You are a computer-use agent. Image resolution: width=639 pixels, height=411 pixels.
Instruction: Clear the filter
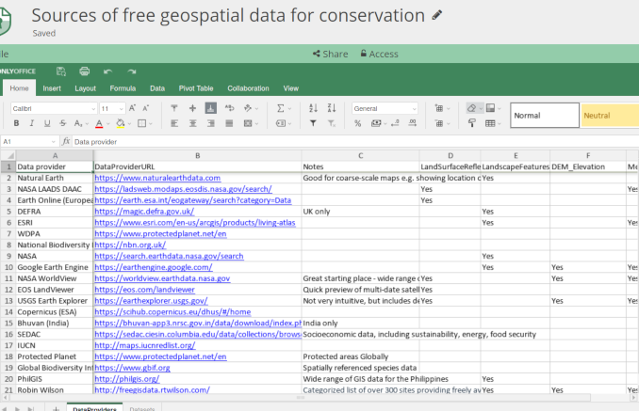[x=332, y=123]
